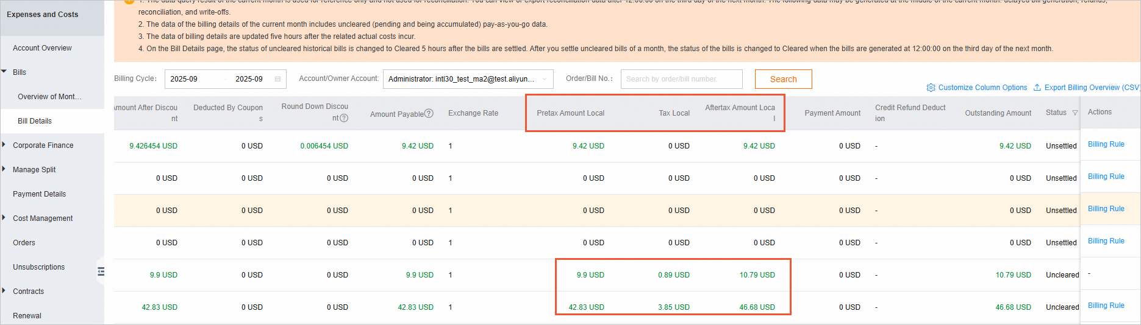The image size is (1141, 325).
Task: Click the export upload icon
Action: (x=1037, y=88)
